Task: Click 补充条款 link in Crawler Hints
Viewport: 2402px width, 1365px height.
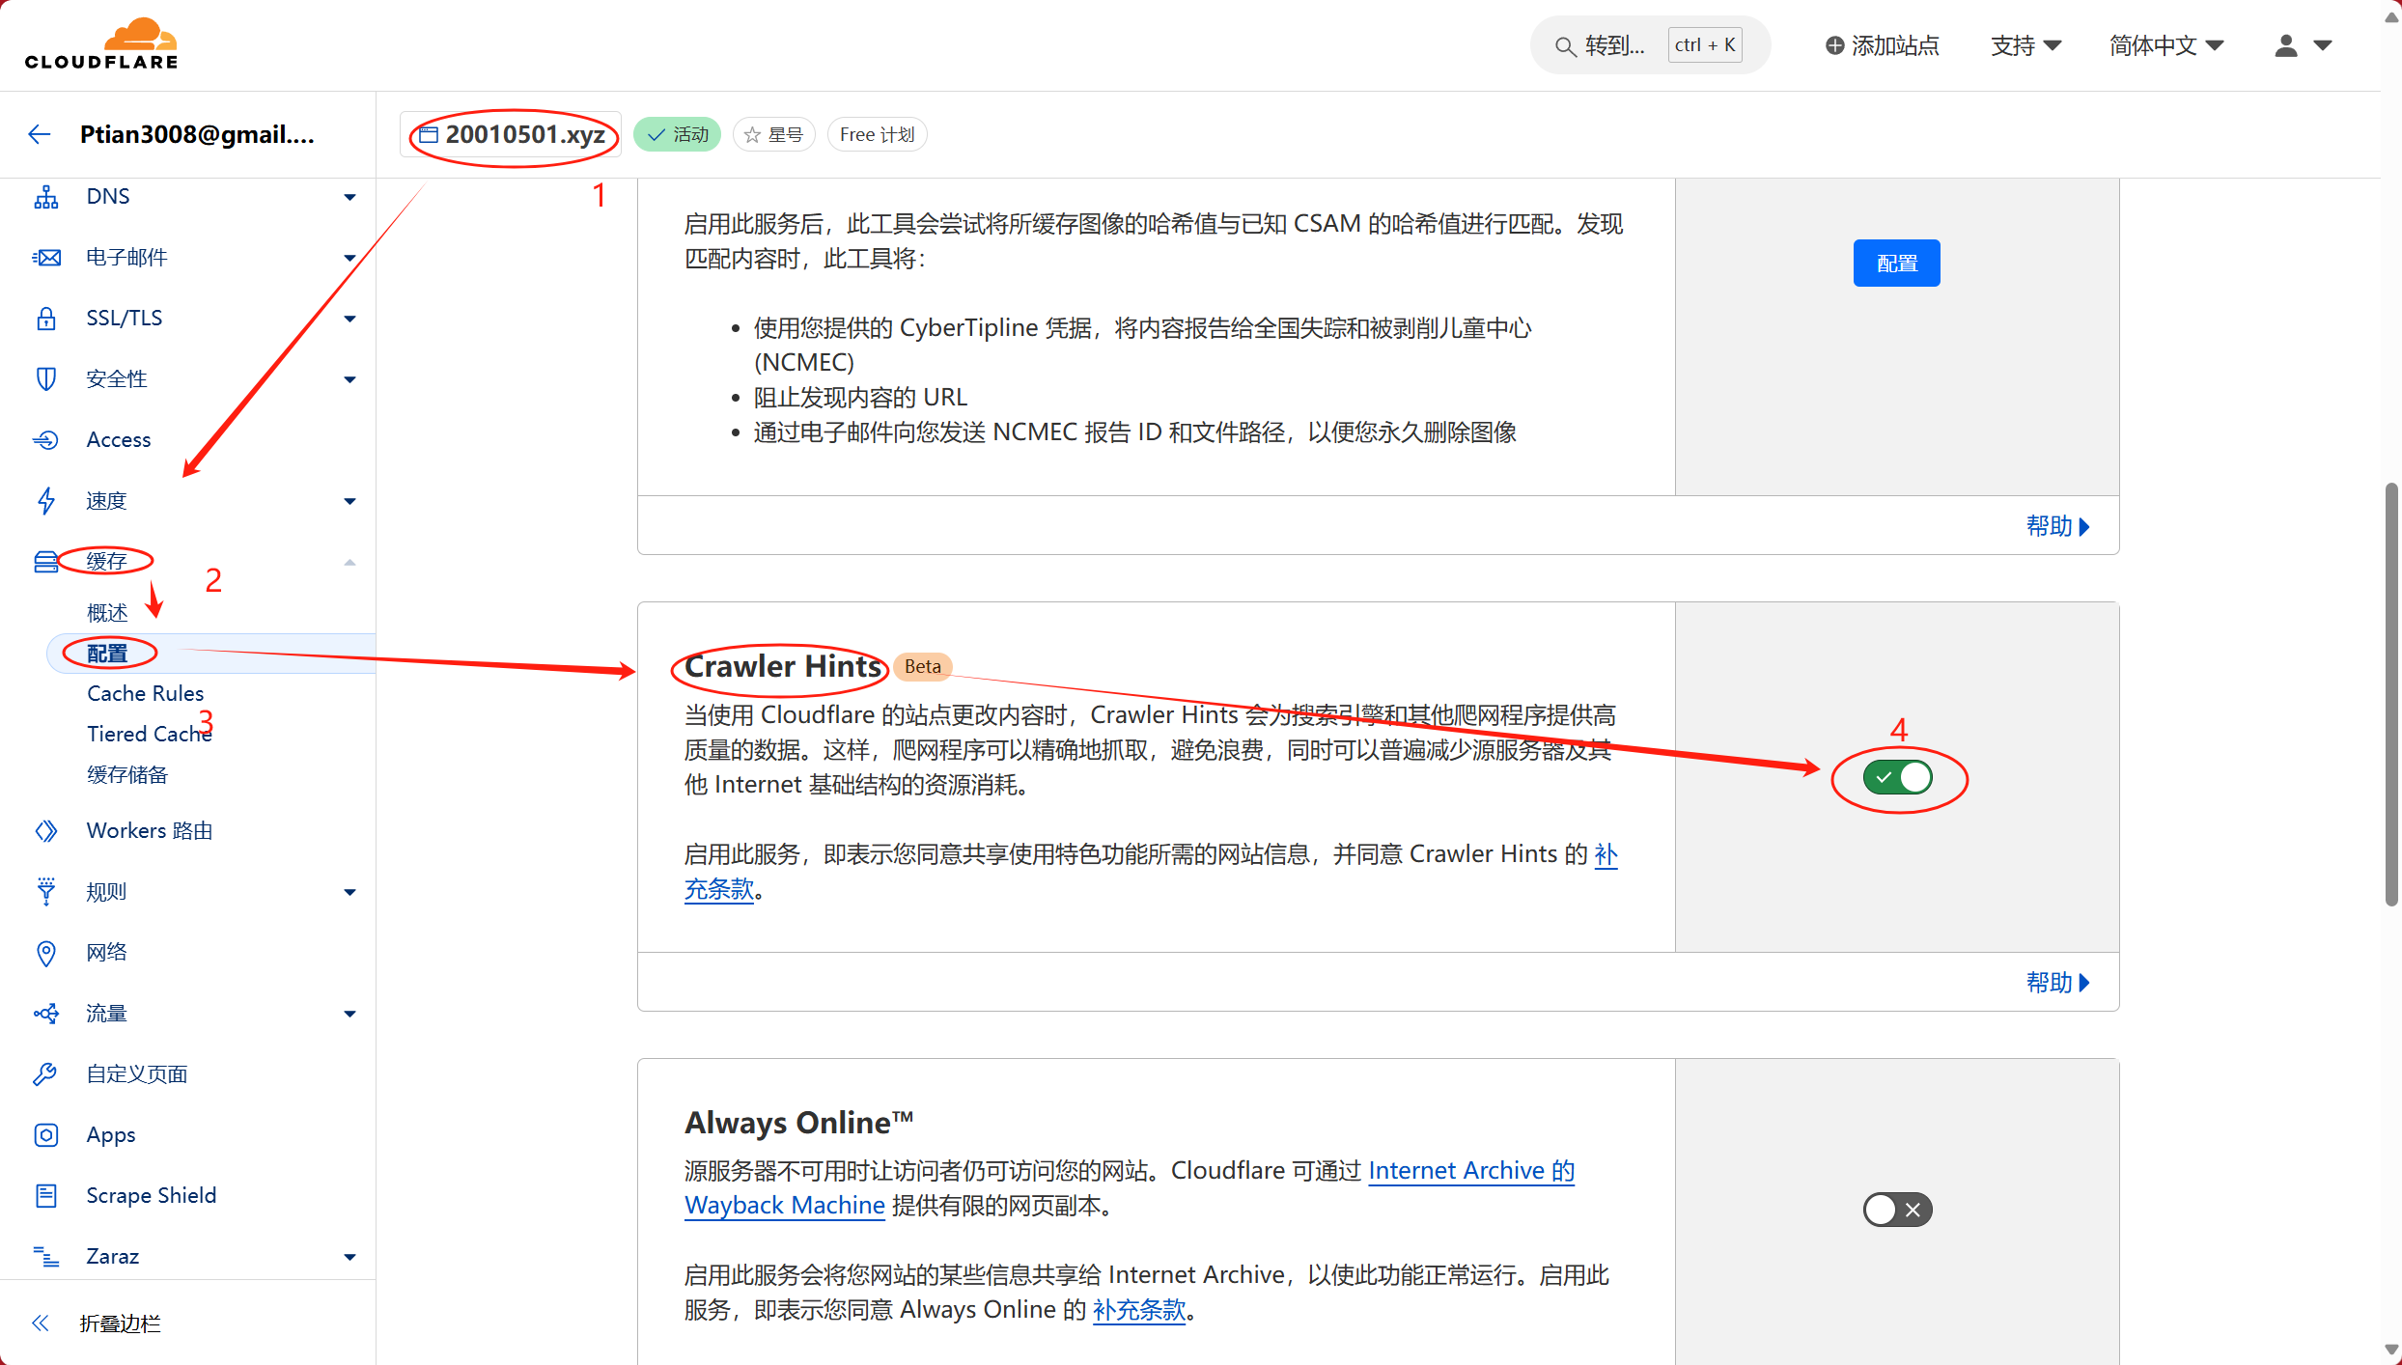Action: (x=1150, y=872)
